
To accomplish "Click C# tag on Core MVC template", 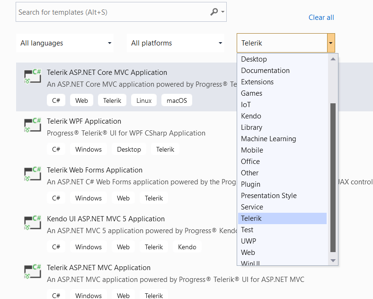I will (x=56, y=100).
